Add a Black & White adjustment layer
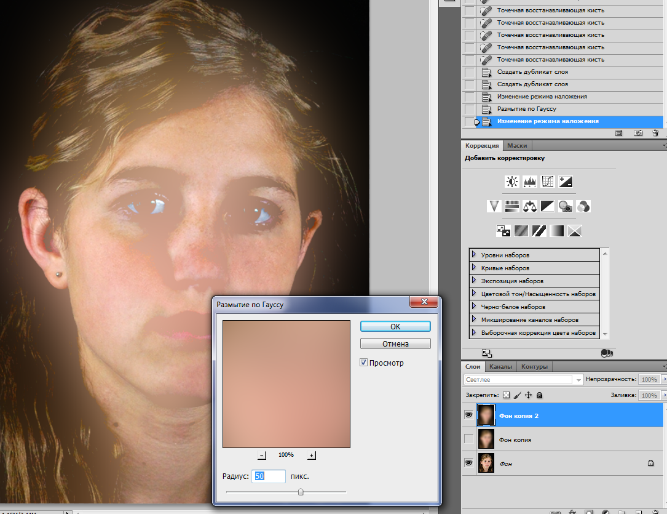This screenshot has height=514, width=667. 548,207
